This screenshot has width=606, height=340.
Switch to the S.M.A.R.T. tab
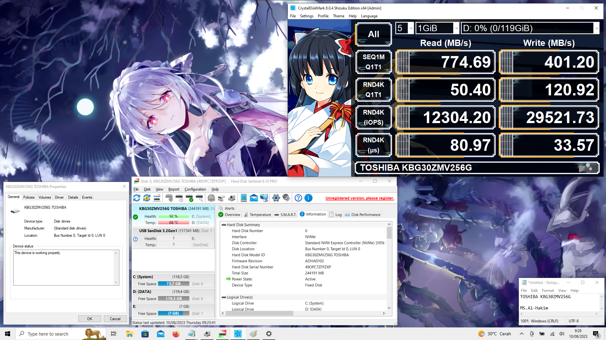[x=286, y=215]
